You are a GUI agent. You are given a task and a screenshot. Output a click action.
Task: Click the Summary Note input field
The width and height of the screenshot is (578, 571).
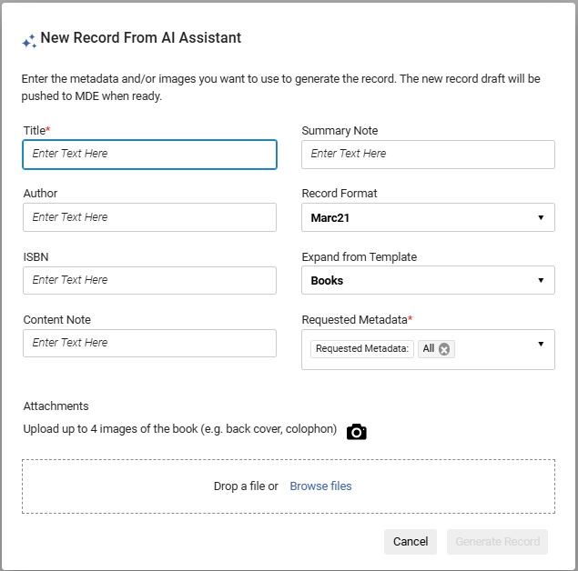point(428,155)
